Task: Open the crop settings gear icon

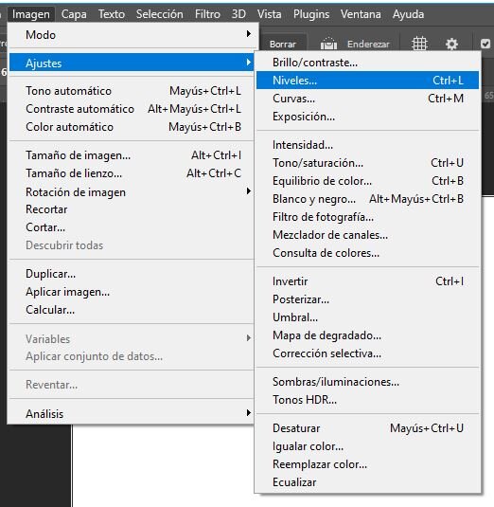Action: (451, 44)
